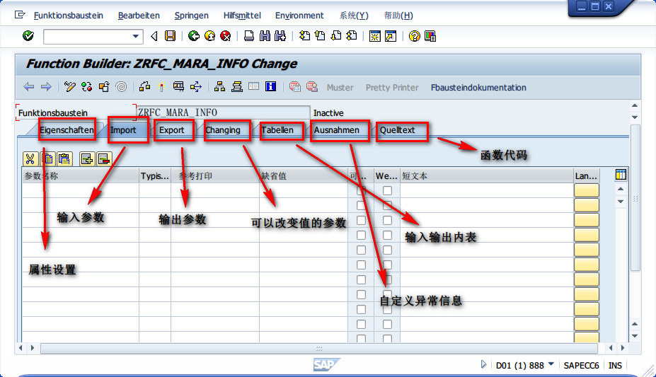Click the Where-Used List icon
This screenshot has width=656, height=377.
click(196, 87)
